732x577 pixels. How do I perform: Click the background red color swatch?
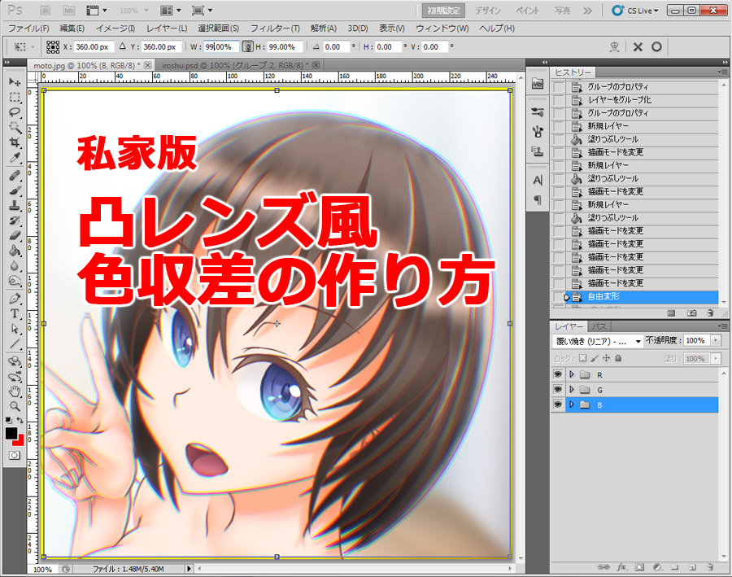click(x=20, y=440)
